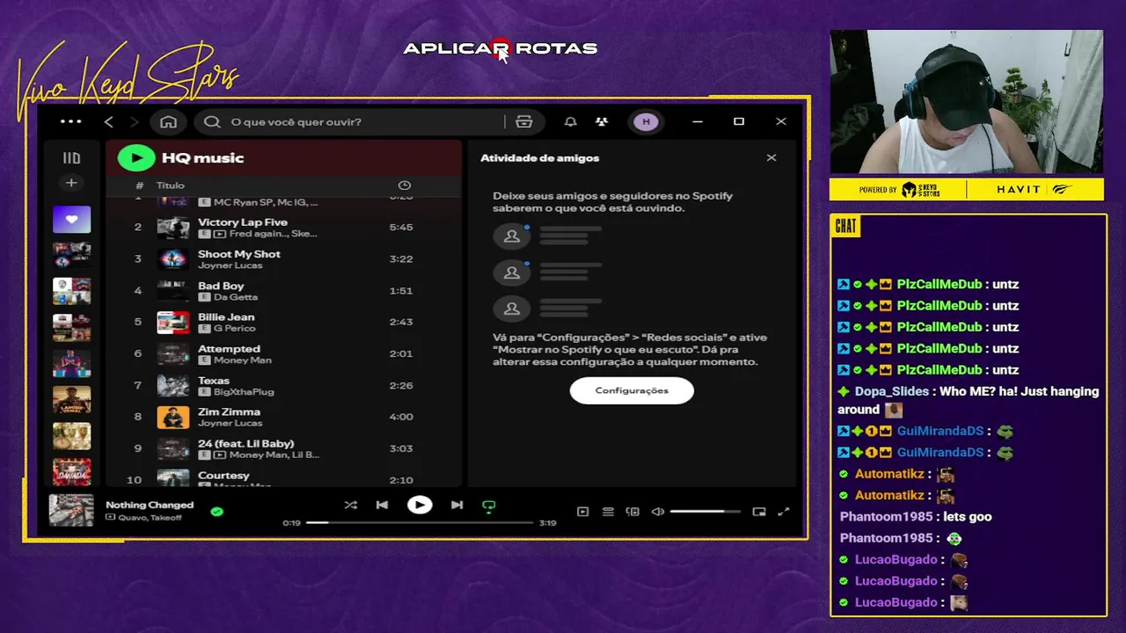Open the Spotify three-dots menu
The width and height of the screenshot is (1126, 633).
coord(70,121)
